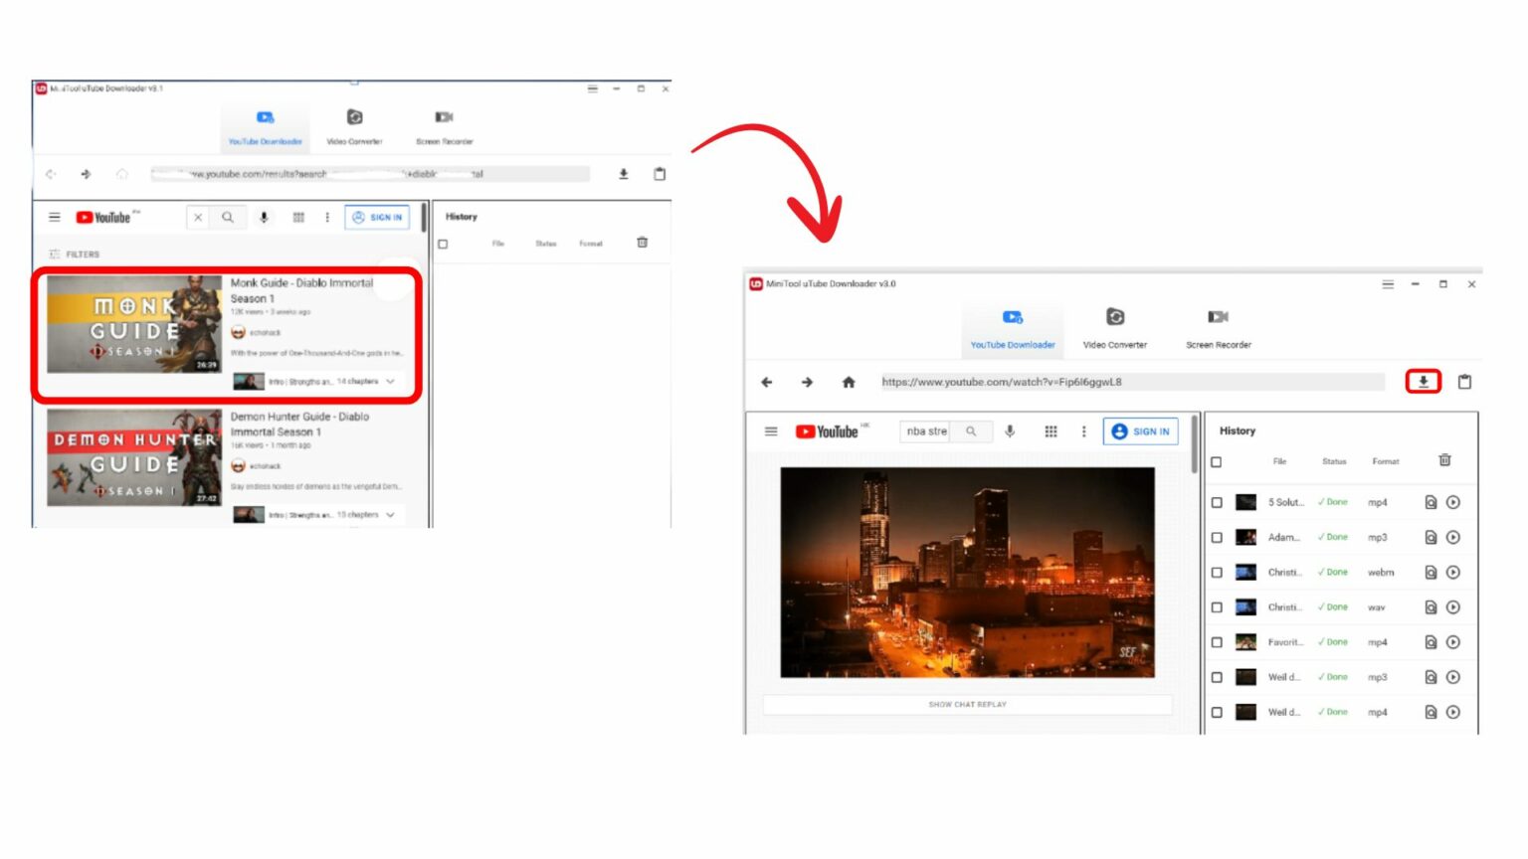Open the YouTube apps grid icon
The width and height of the screenshot is (1528, 859).
(1050, 430)
